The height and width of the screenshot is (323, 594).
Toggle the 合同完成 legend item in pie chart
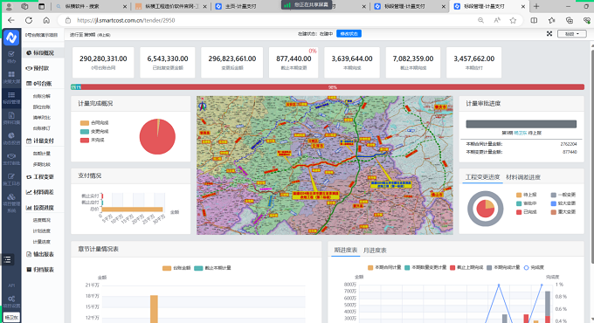(94, 123)
